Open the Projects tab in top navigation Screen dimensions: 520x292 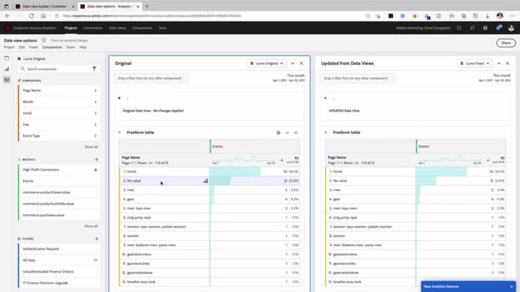pos(71,28)
